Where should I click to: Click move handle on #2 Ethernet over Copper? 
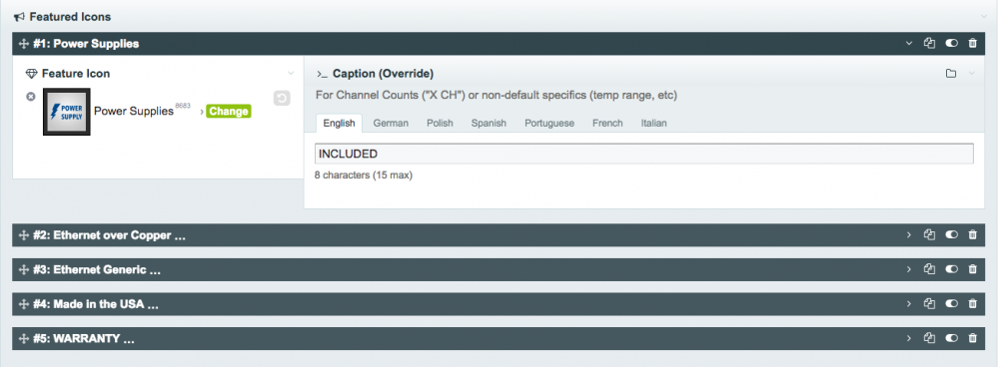pyautogui.click(x=24, y=235)
